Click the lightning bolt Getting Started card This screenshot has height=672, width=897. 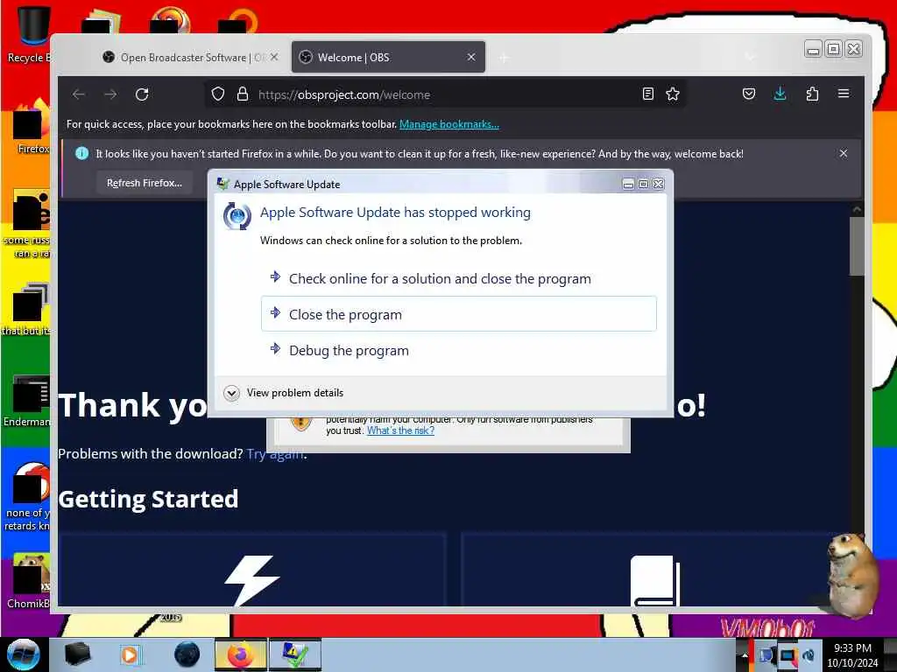252,569
